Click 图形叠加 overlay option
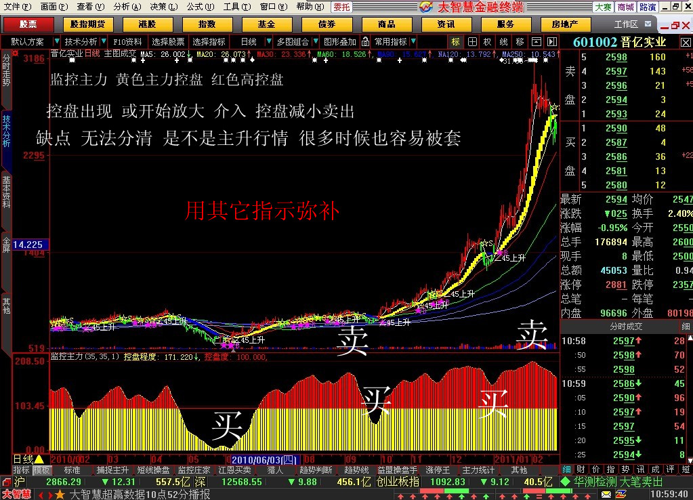Screen dimensions: 693x500 coord(340,42)
